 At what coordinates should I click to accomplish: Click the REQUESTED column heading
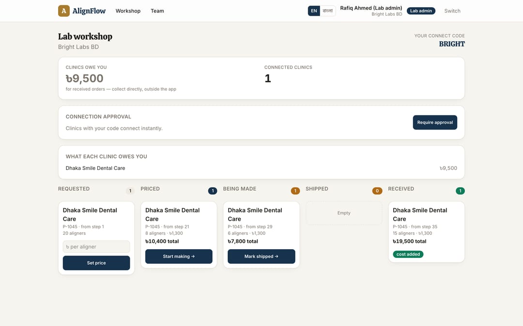tap(74, 189)
